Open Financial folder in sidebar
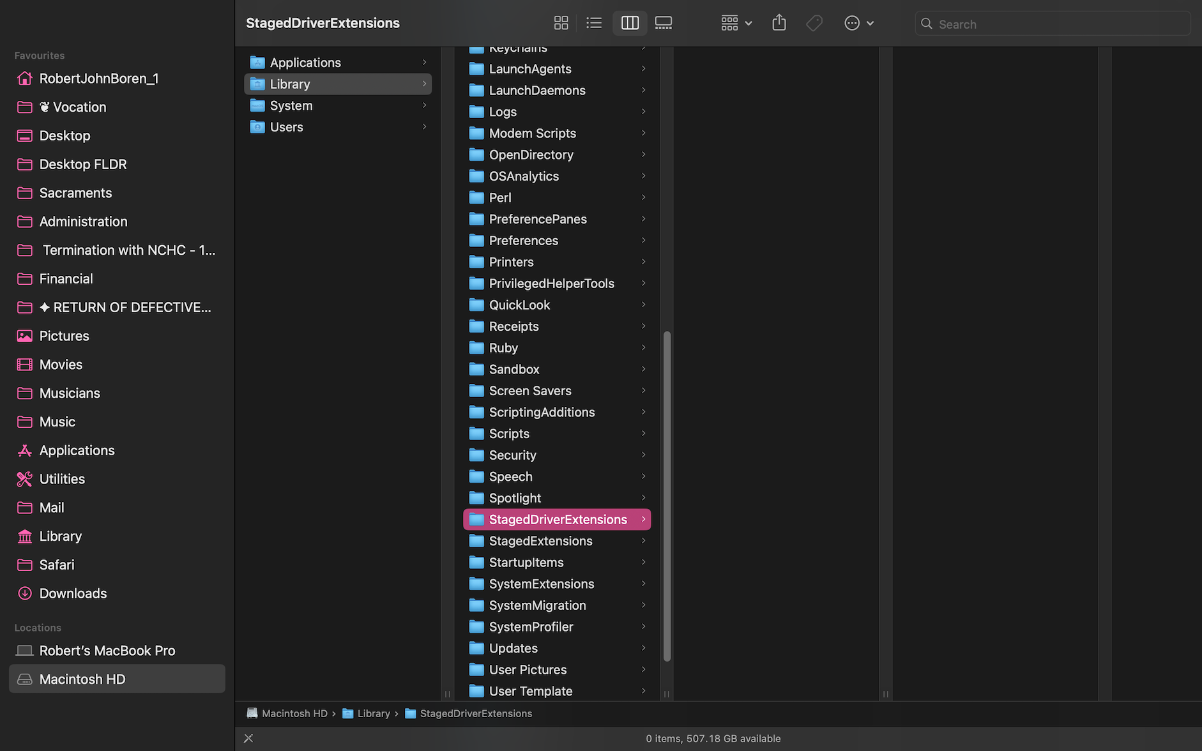The image size is (1202, 751). [x=117, y=278]
